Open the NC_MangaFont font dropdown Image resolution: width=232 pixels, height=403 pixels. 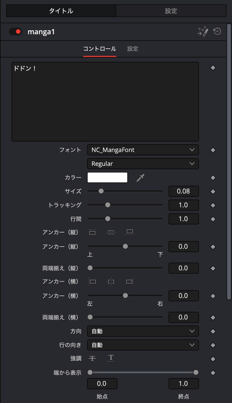click(x=143, y=150)
